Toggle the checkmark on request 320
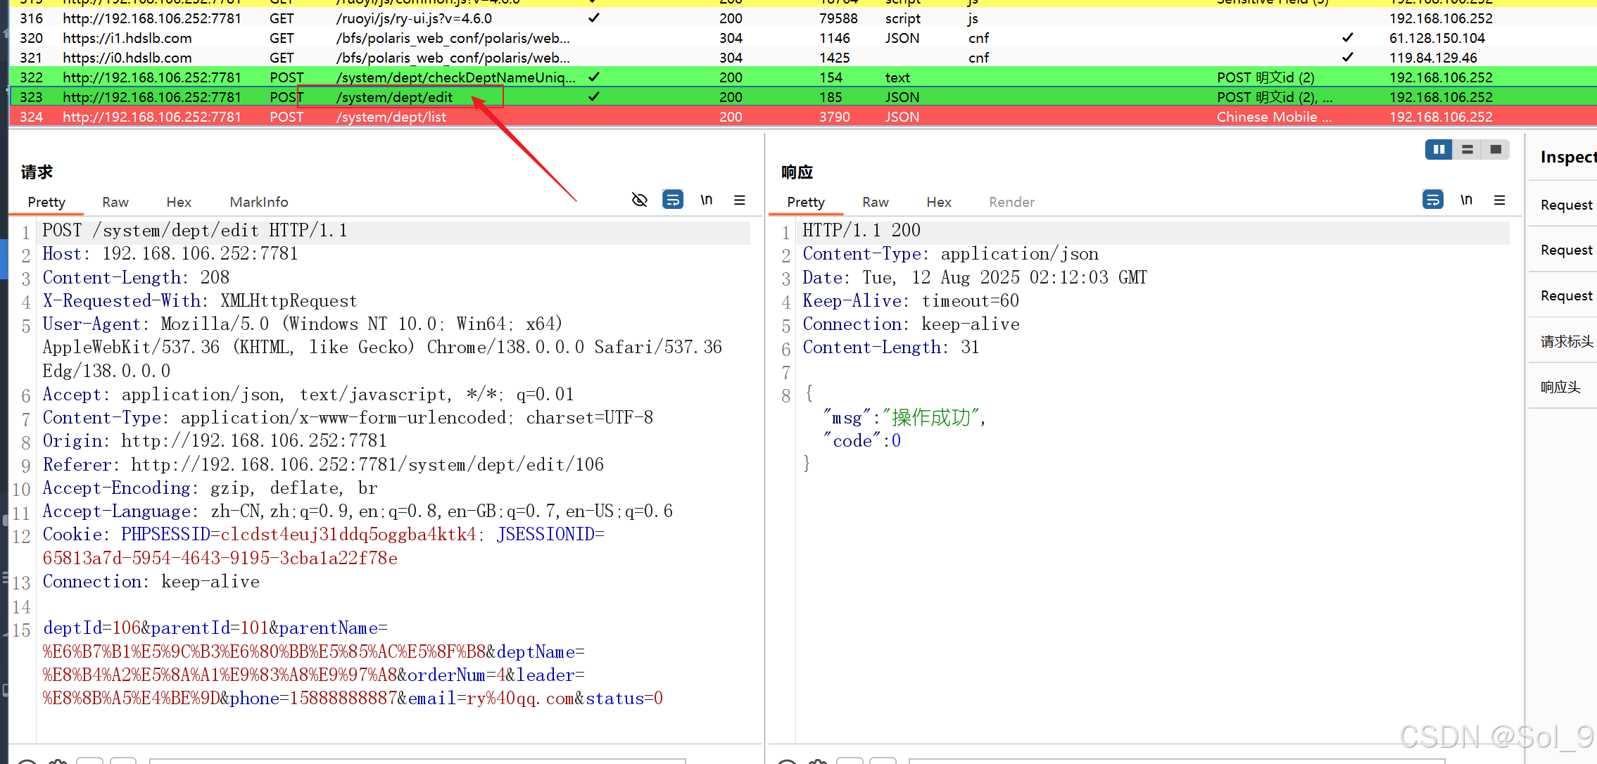The height and width of the screenshot is (764, 1597). click(x=1348, y=38)
